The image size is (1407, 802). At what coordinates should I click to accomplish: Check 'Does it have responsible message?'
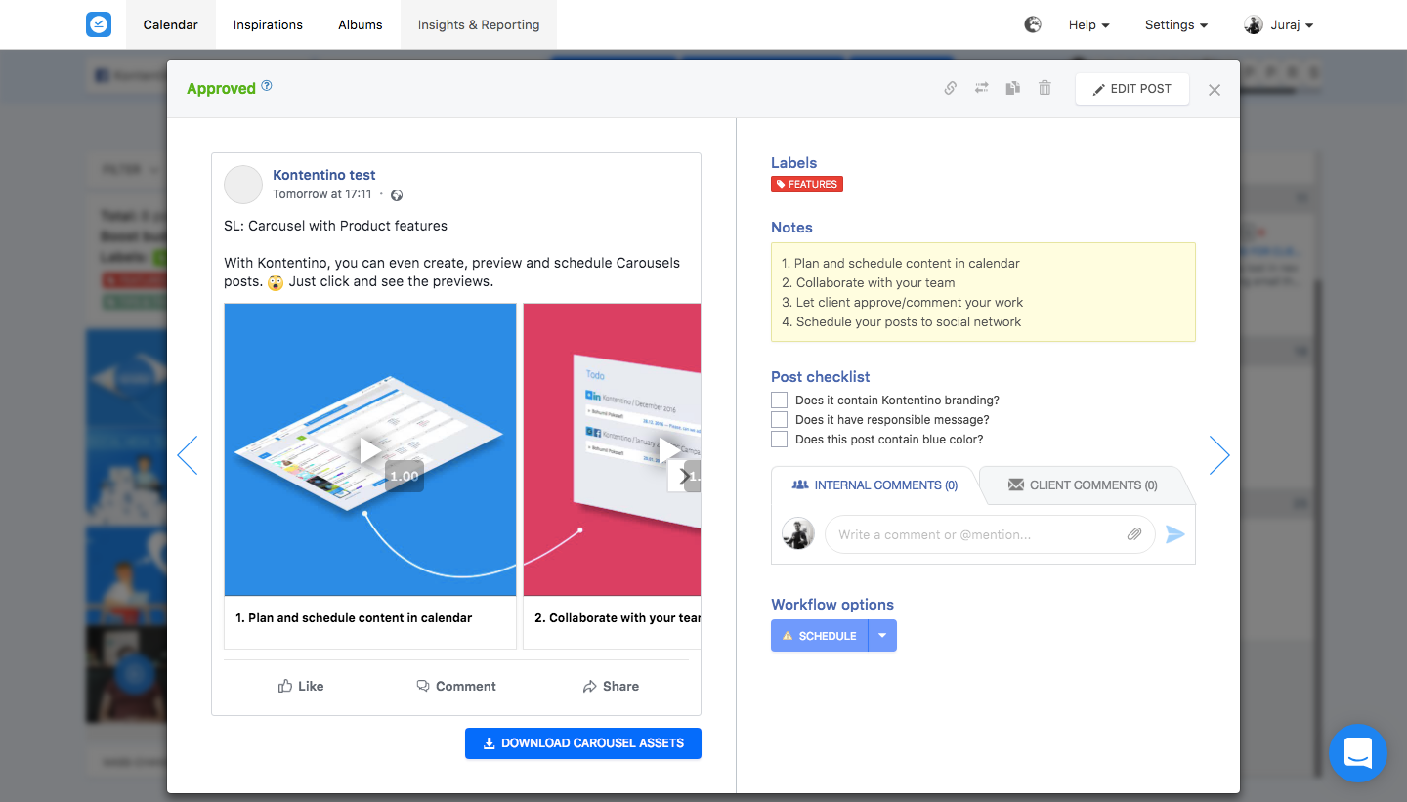(779, 420)
